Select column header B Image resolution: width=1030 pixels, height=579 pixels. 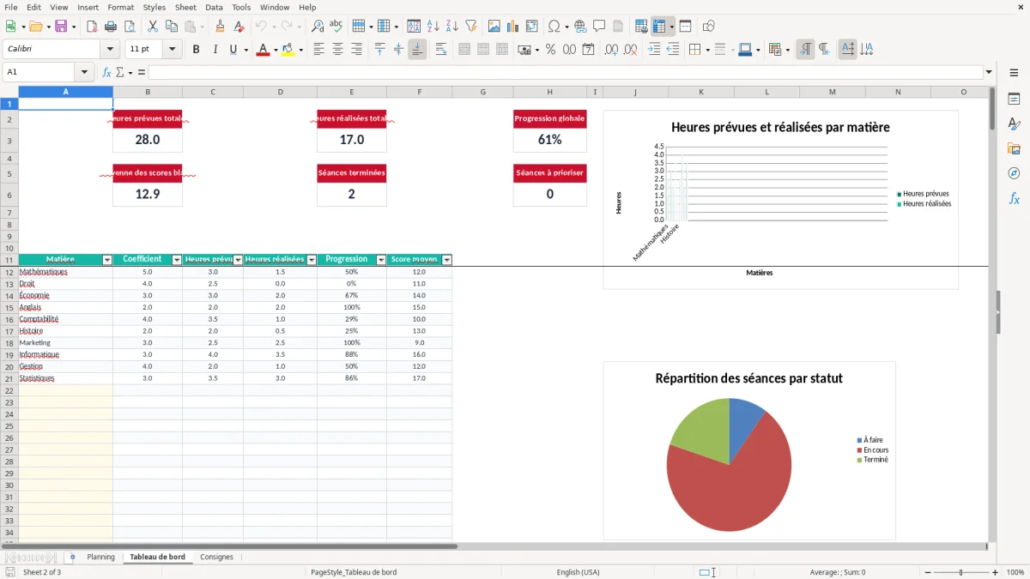point(148,92)
